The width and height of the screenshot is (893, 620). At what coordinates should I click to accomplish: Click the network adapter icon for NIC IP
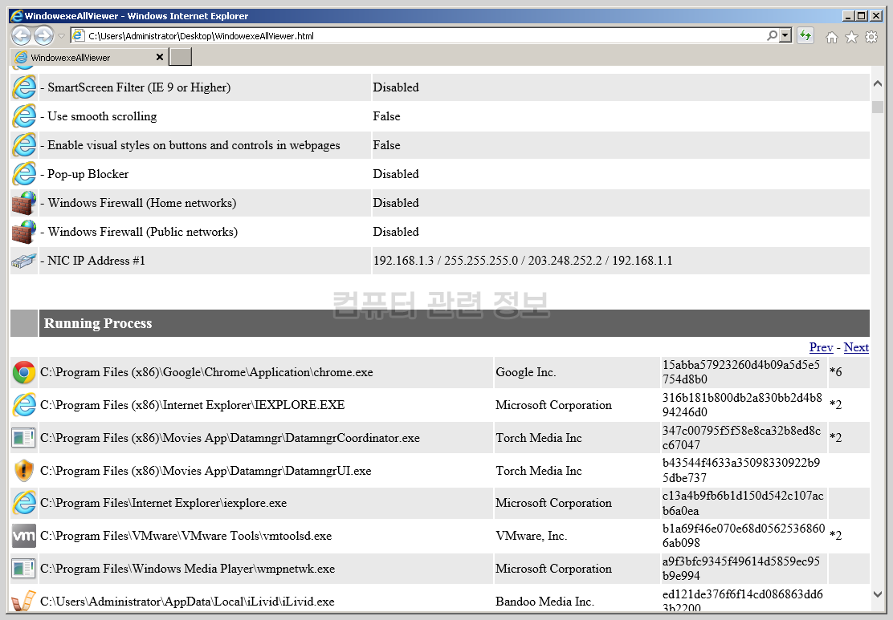tap(24, 261)
